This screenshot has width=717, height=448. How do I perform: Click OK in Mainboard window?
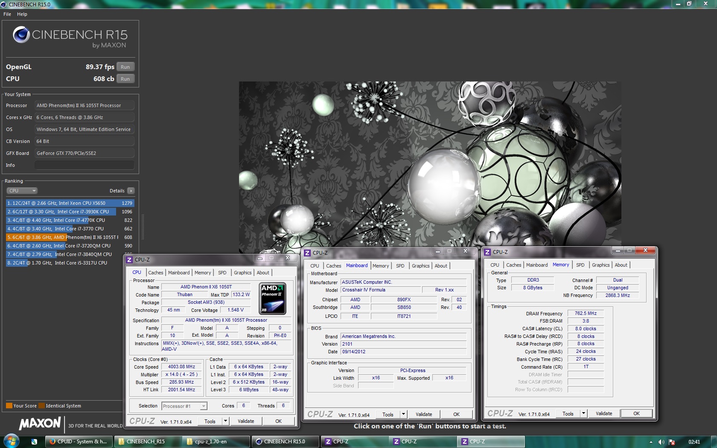[x=456, y=414]
